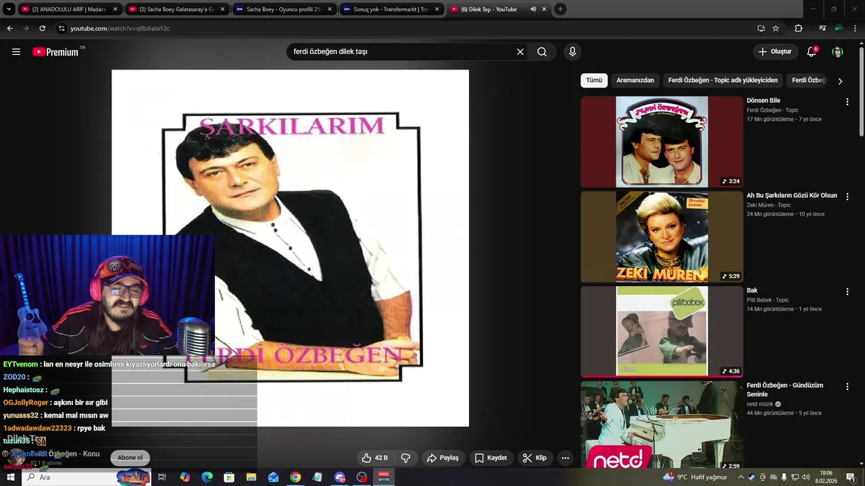Open the weather widget 9°C Hafif yağmur
This screenshot has height=486, width=865.
(x=695, y=477)
